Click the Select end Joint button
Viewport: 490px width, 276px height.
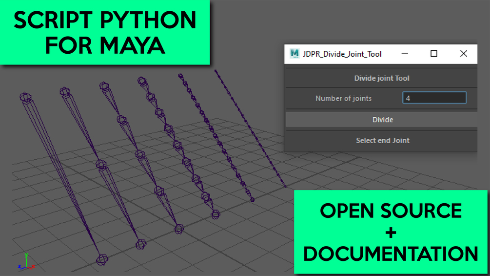[382, 141]
